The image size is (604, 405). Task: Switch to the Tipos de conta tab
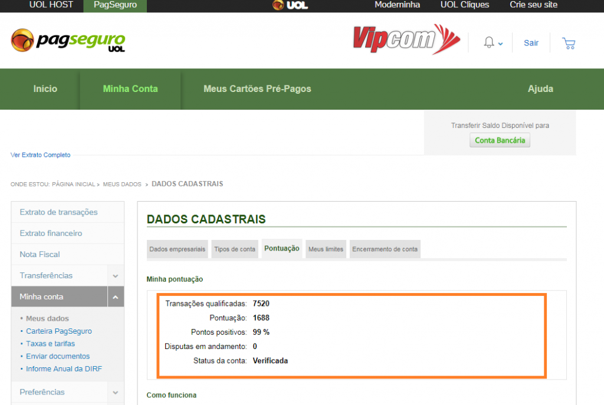235,249
